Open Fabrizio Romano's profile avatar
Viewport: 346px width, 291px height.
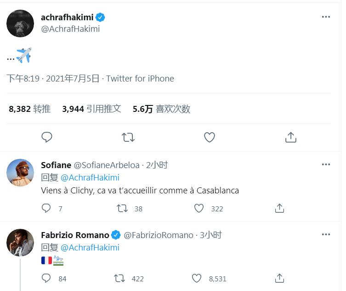[x=20, y=243]
